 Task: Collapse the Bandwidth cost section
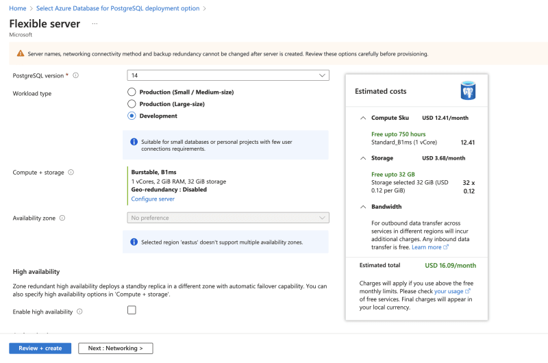click(363, 207)
